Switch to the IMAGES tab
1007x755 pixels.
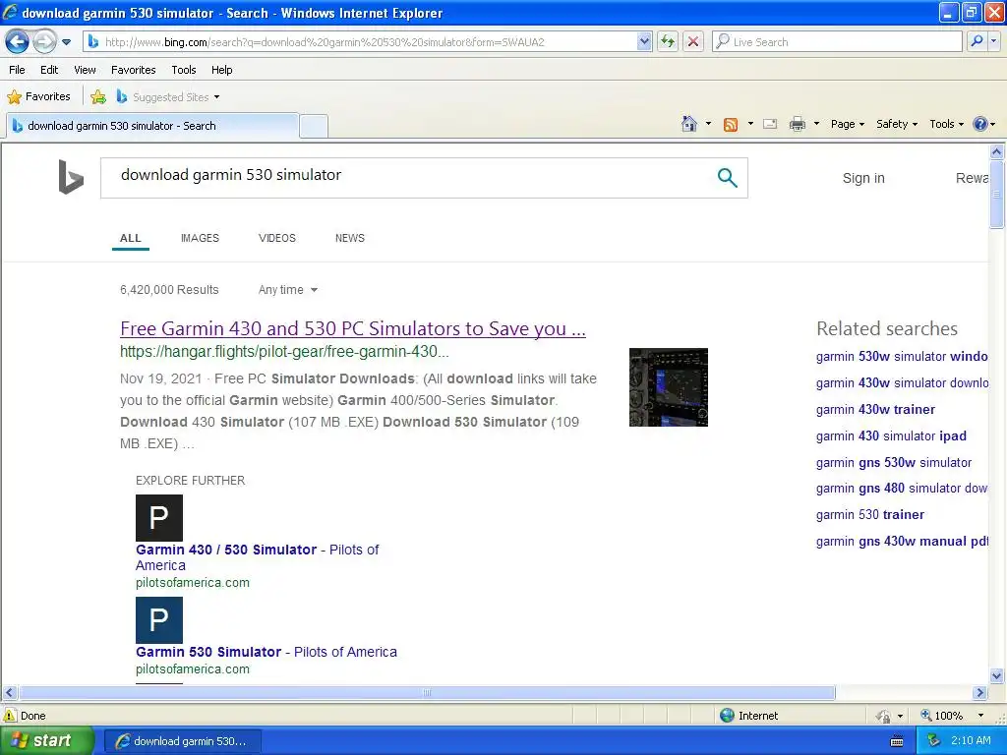200,238
